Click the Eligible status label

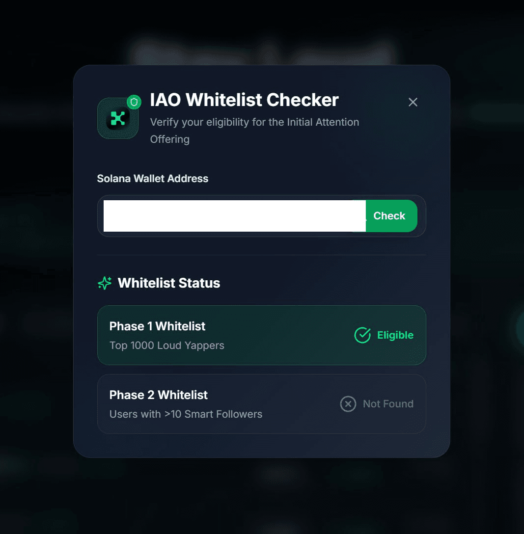(x=395, y=335)
